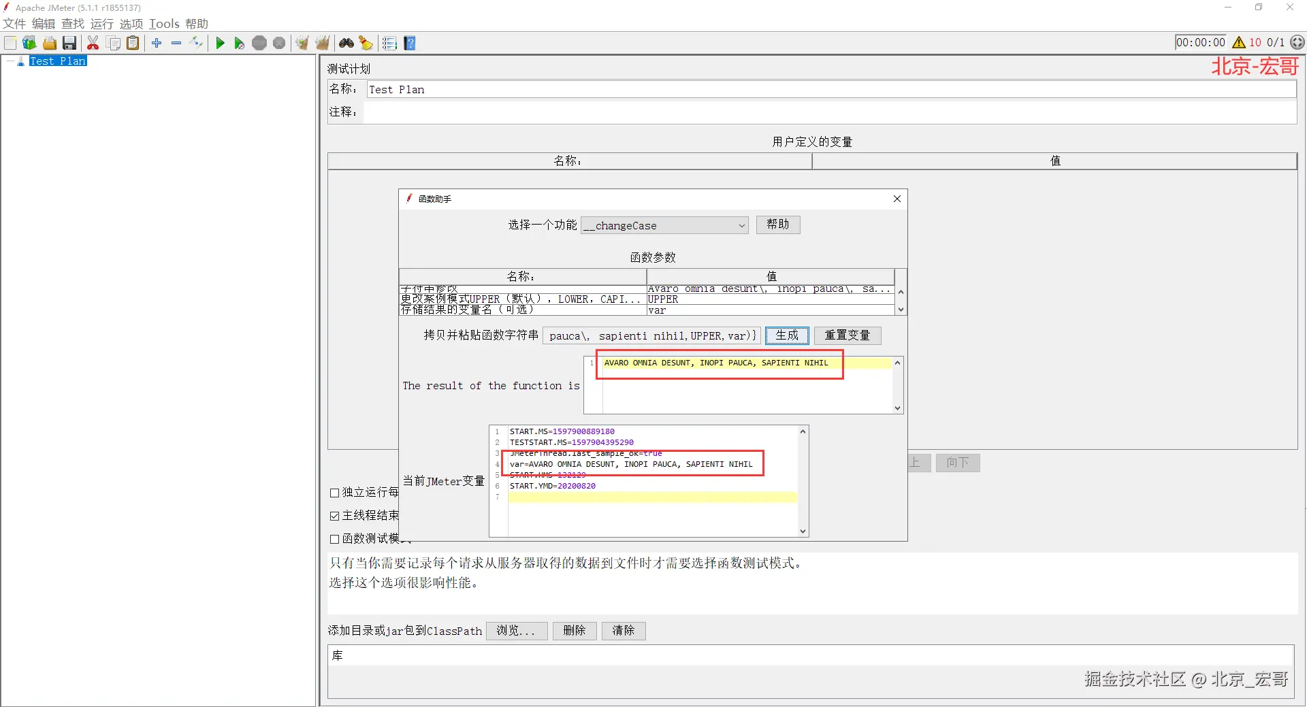Click the TESTSTART.MS variable line
The image size is (1307, 707).
tap(572, 442)
